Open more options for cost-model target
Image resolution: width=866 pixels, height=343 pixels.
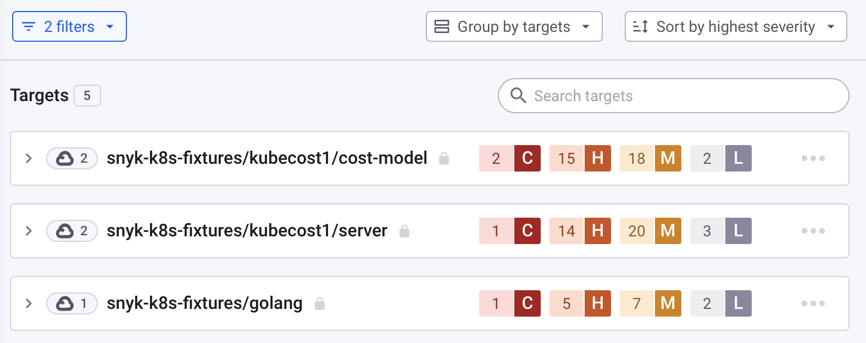(x=813, y=158)
